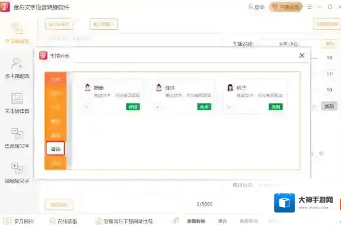Click the 佳佳 host avatar

point(158,87)
